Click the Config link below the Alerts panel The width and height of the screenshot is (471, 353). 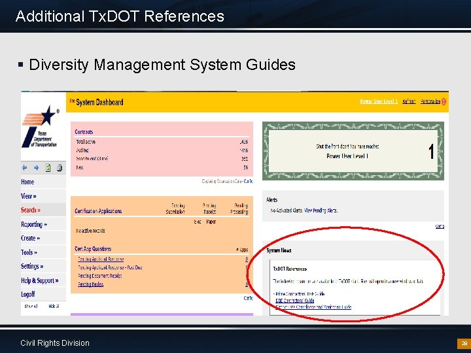click(x=440, y=226)
